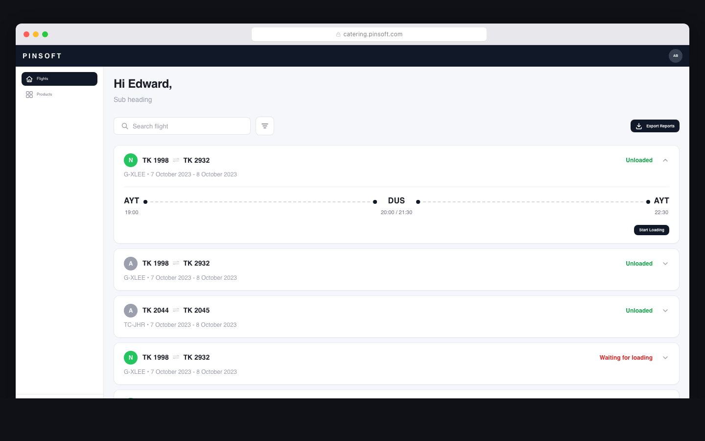Open the filter icon beside search
This screenshot has height=441, width=705.
[x=265, y=126]
